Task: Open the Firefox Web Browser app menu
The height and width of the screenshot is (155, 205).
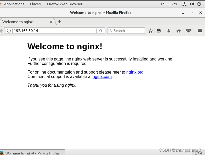Action: click(x=65, y=4)
